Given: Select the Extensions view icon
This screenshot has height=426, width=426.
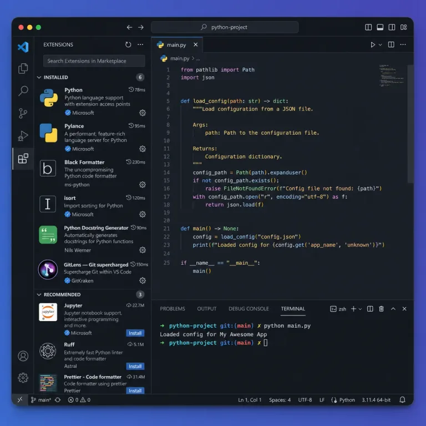Looking at the screenshot, I should click(23, 159).
